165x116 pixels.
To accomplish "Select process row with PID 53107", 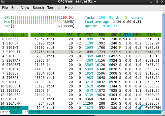I will [96, 48].
